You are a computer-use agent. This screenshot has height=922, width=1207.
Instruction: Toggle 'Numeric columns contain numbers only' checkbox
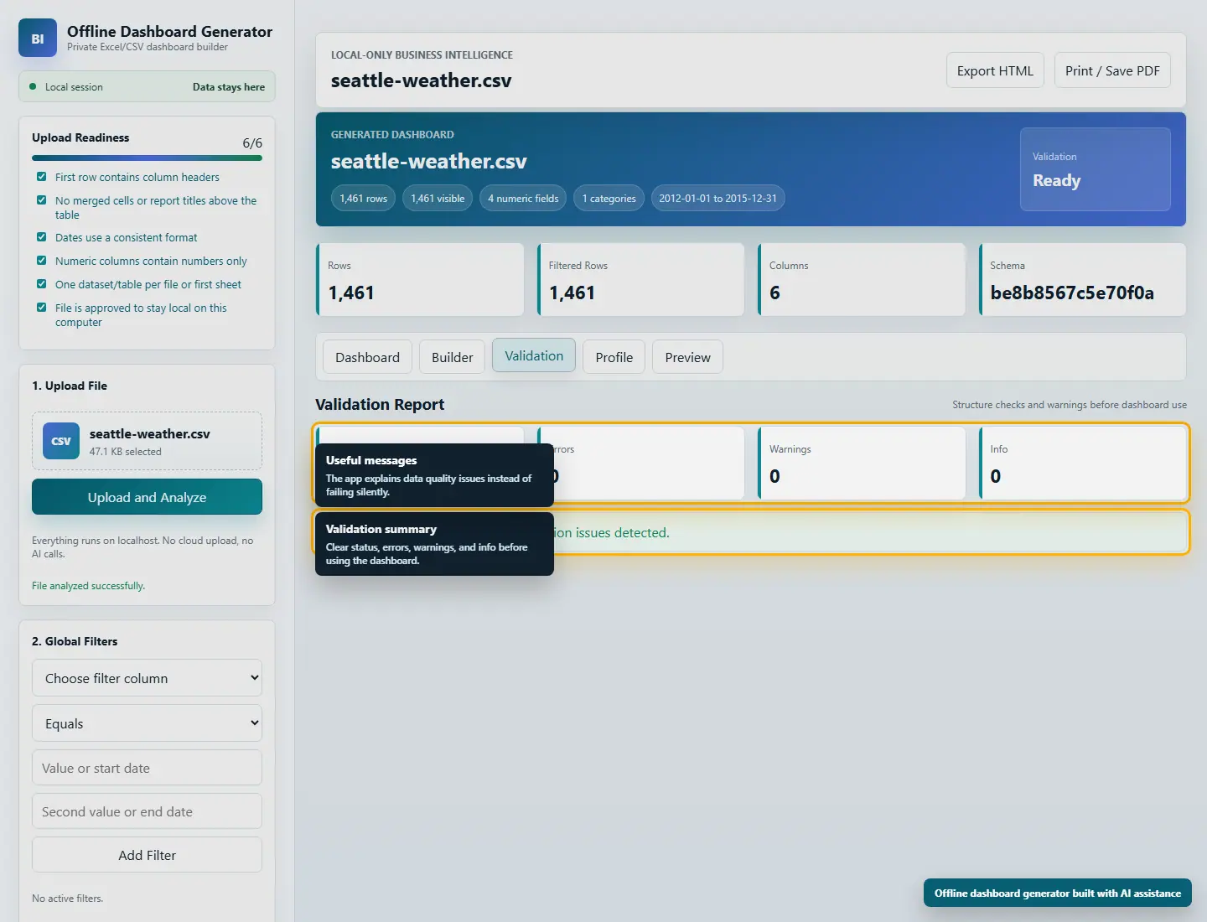[x=41, y=261]
